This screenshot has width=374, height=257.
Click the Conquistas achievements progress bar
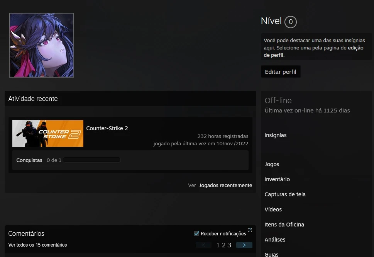(x=92, y=160)
